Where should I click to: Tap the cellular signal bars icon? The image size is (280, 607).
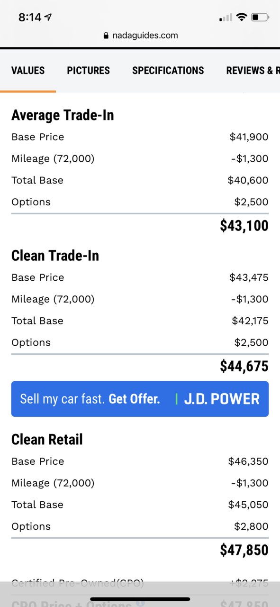click(x=226, y=18)
